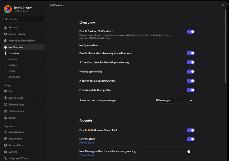The height and width of the screenshot is (161, 229).
Task: Open the Account settings page
Action: coord(23,27)
